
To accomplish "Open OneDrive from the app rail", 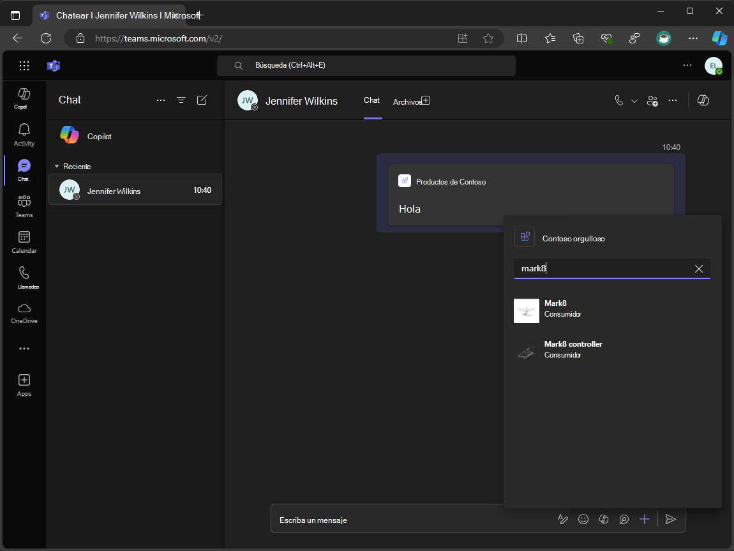I will point(24,313).
